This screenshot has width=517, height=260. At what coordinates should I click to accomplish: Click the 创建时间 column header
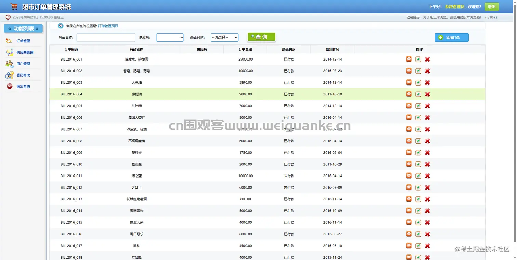tap(332, 49)
